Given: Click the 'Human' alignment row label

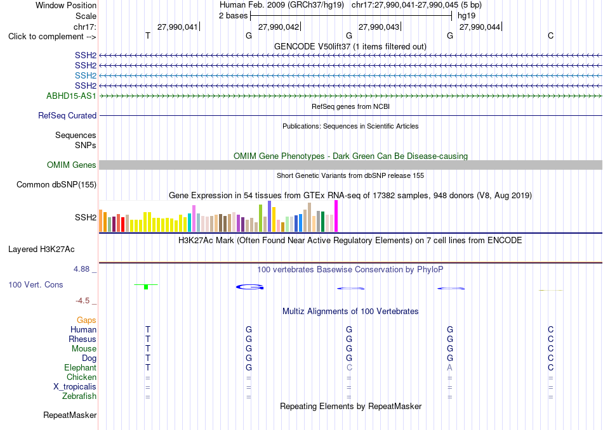Looking at the screenshot, I should tap(83, 329).
